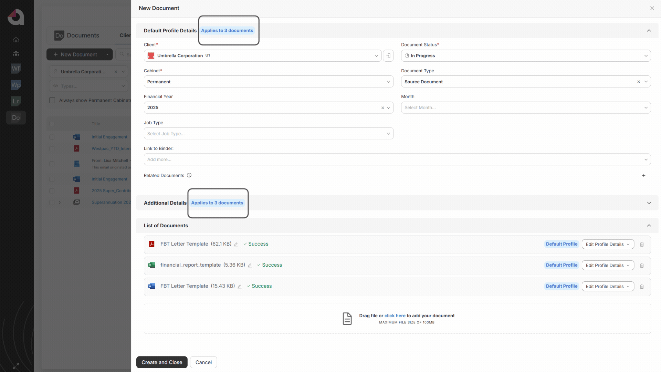Toggle the select-all checkbox in Title header
661x372 pixels.
tap(52, 124)
